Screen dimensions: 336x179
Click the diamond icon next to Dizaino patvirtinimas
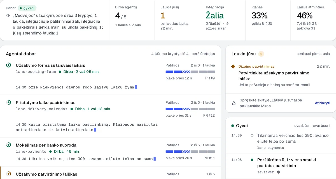point(233,67)
